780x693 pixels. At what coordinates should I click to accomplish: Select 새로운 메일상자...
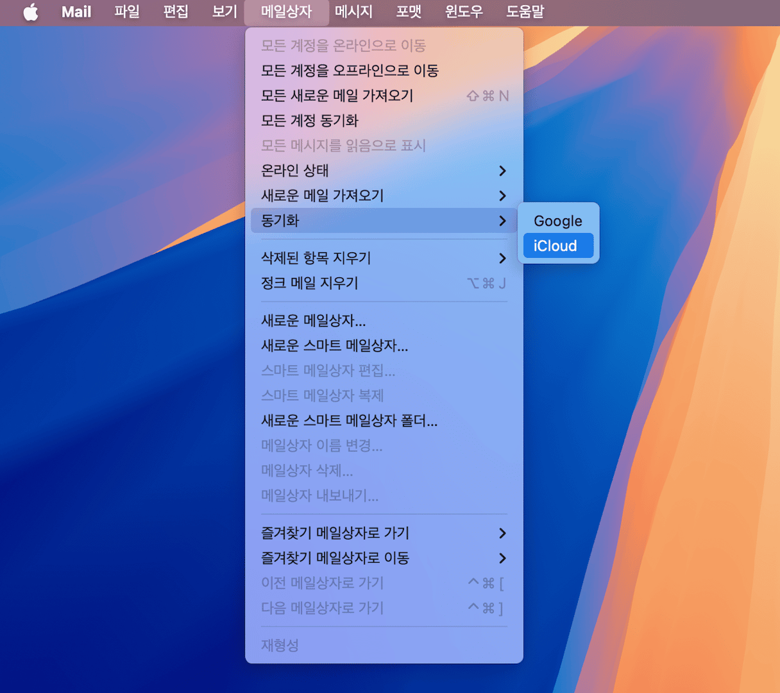coord(384,321)
